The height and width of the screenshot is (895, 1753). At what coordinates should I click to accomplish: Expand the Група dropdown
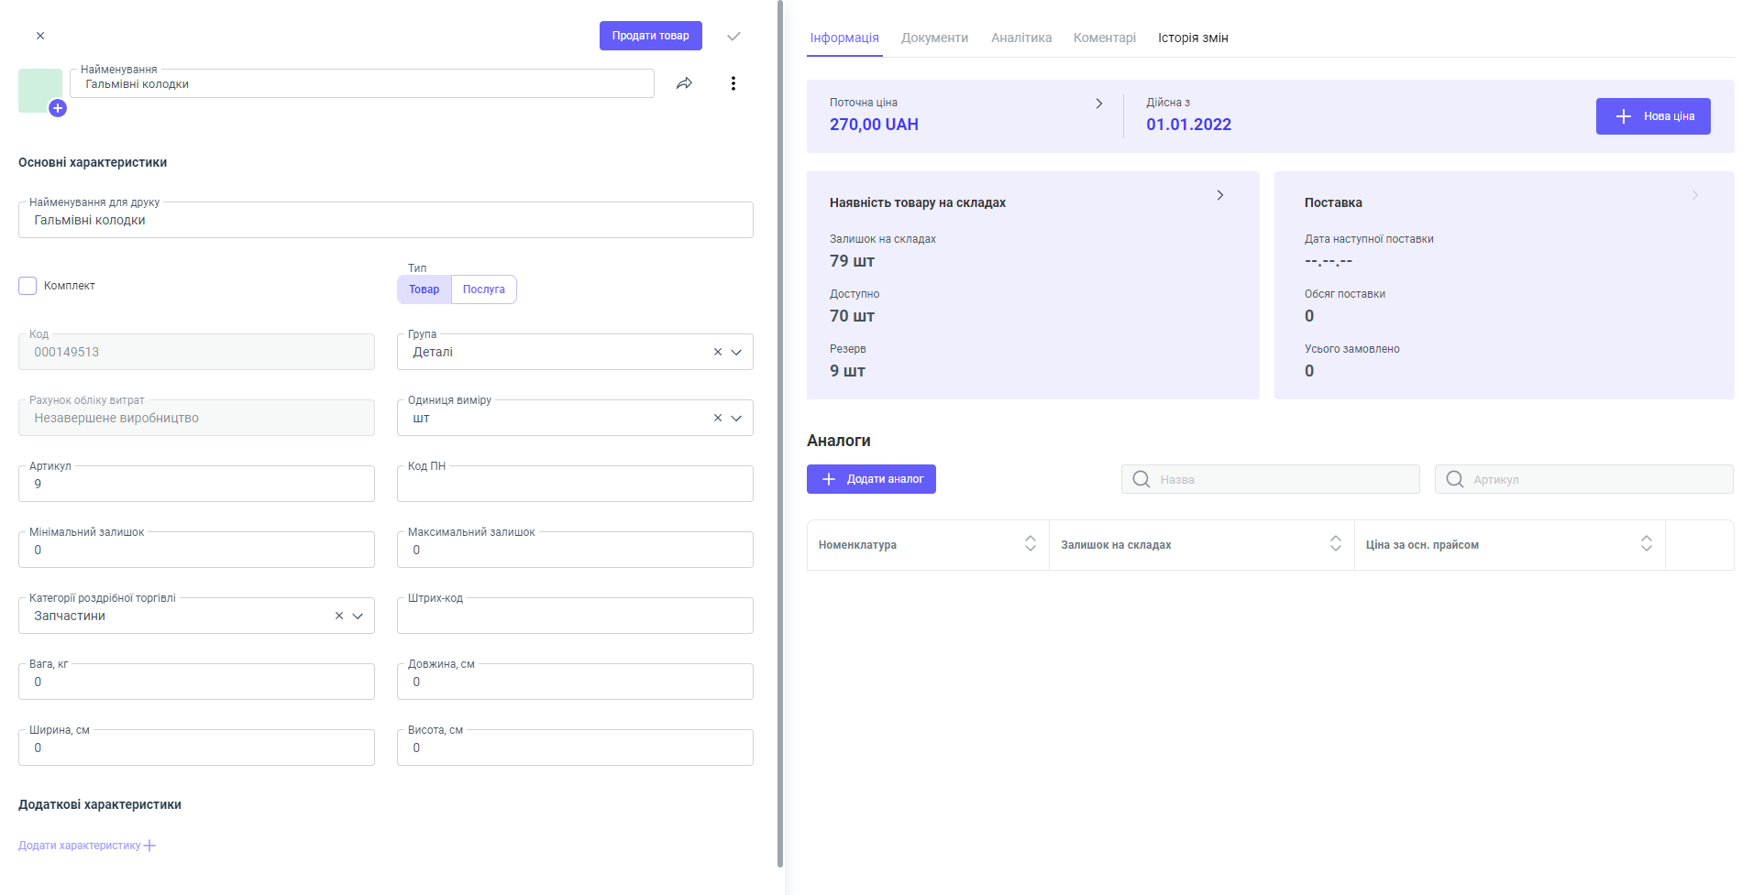(x=736, y=352)
